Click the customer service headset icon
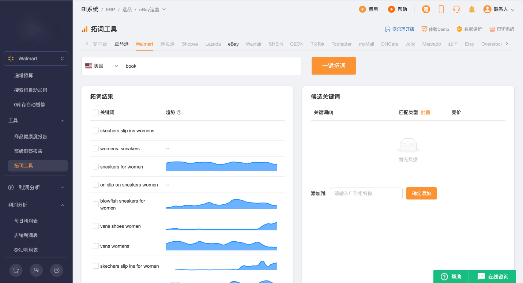 click(456, 9)
